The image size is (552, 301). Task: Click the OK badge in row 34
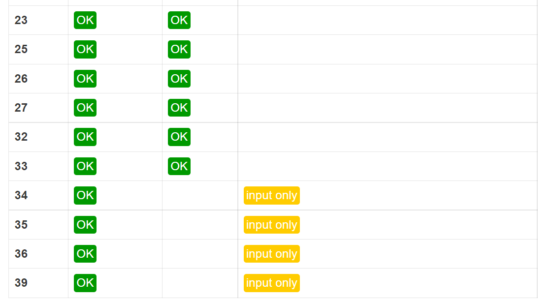(x=85, y=195)
